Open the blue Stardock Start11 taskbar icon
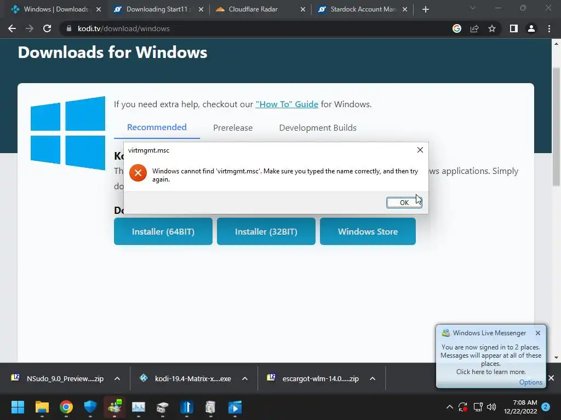The width and height of the screenshot is (561, 420). click(186, 407)
